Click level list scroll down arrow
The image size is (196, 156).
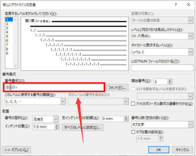coord(15,66)
